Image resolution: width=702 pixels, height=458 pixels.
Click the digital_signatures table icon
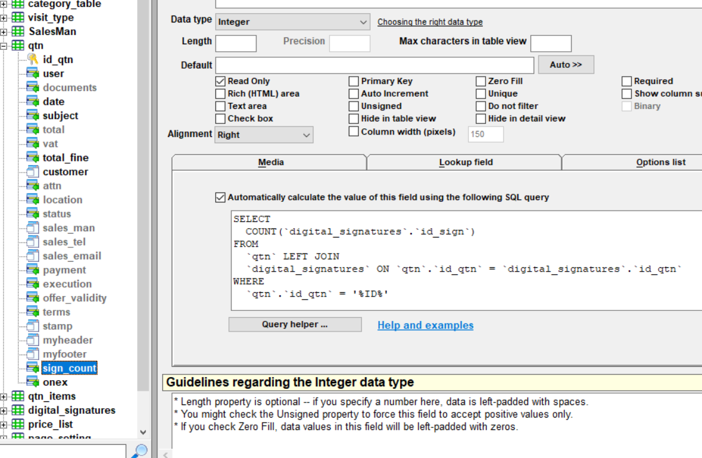point(18,410)
